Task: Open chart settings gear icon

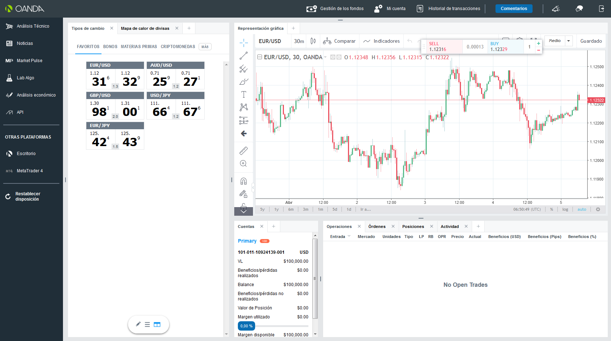Action: pos(598,209)
